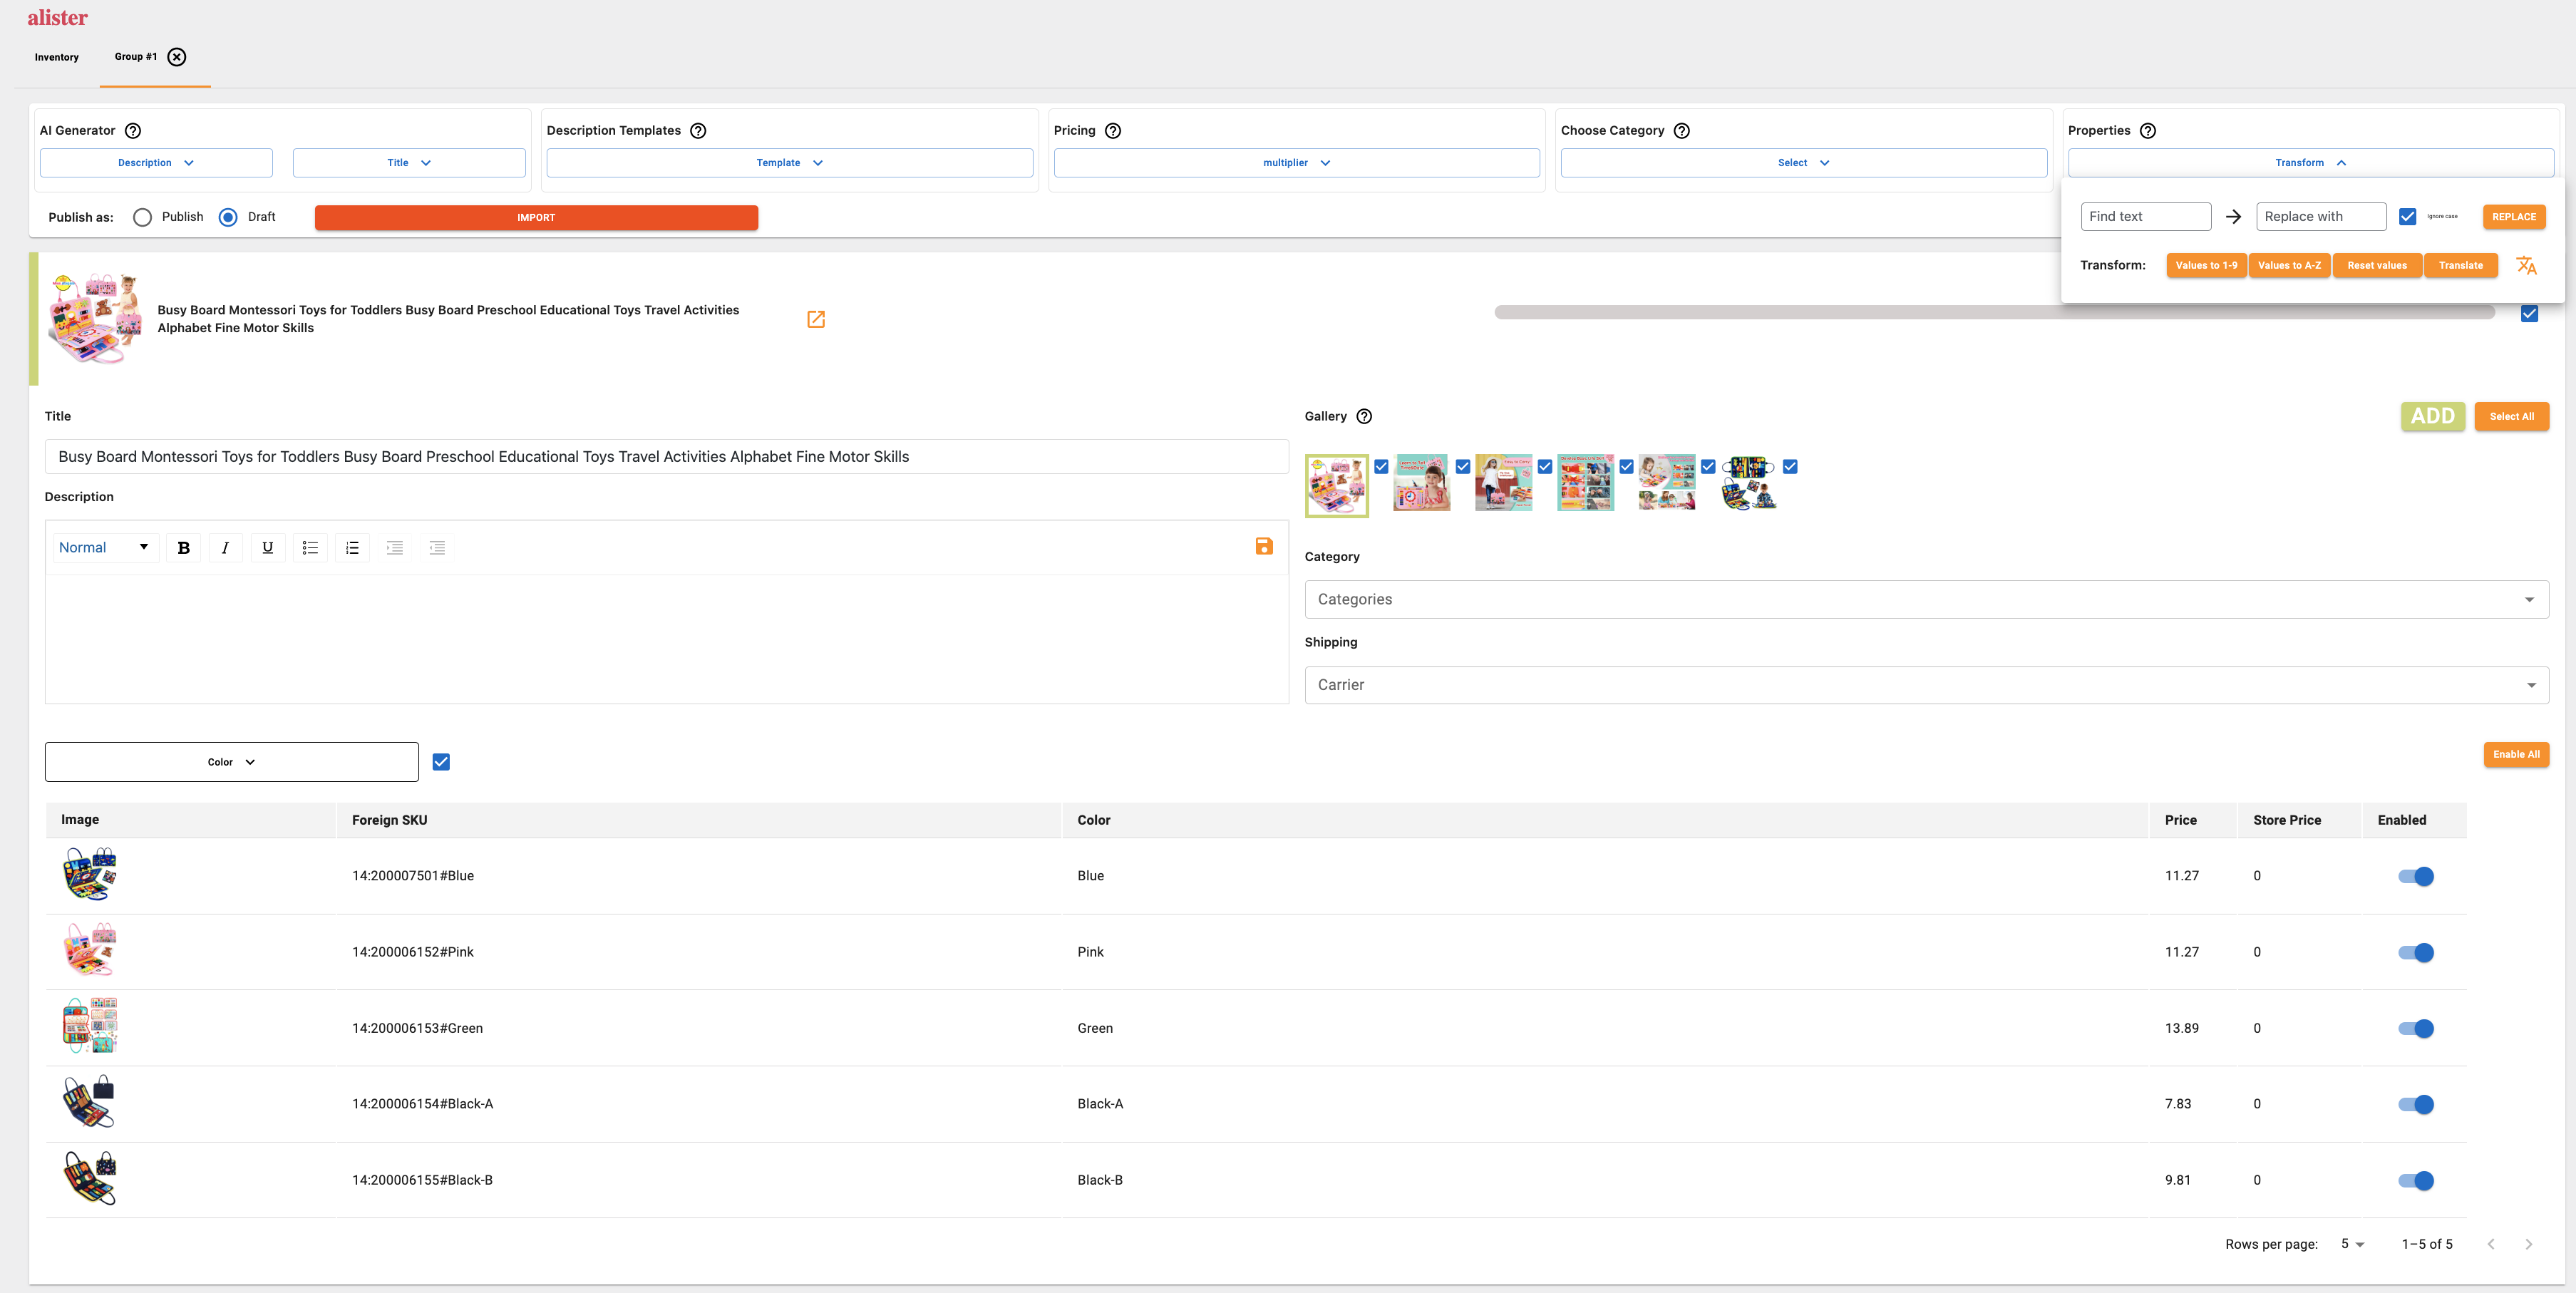Click the Choose Category help icon
The width and height of the screenshot is (2576, 1293).
click(1682, 131)
